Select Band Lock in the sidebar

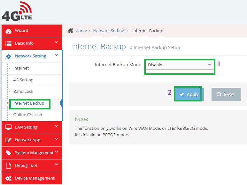[x=23, y=92]
